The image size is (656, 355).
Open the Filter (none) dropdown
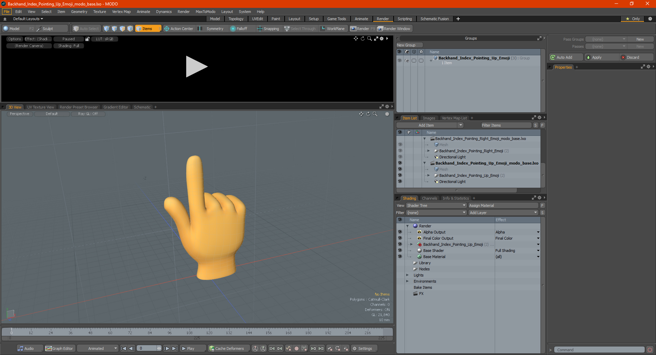tap(436, 213)
